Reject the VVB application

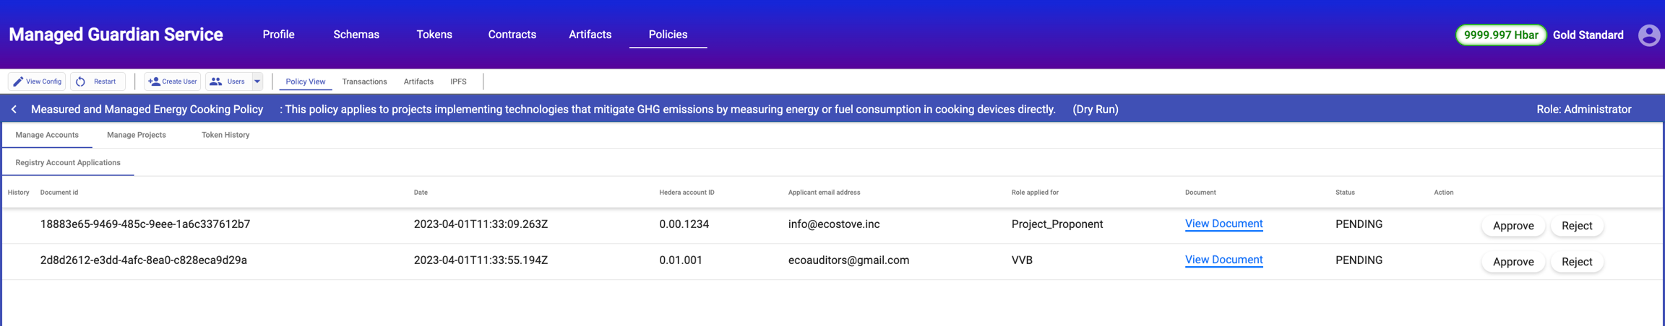point(1576,262)
